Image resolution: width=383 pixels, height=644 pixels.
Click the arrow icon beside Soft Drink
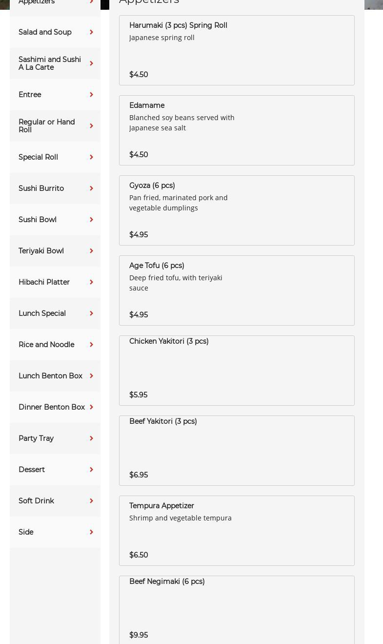click(x=91, y=501)
